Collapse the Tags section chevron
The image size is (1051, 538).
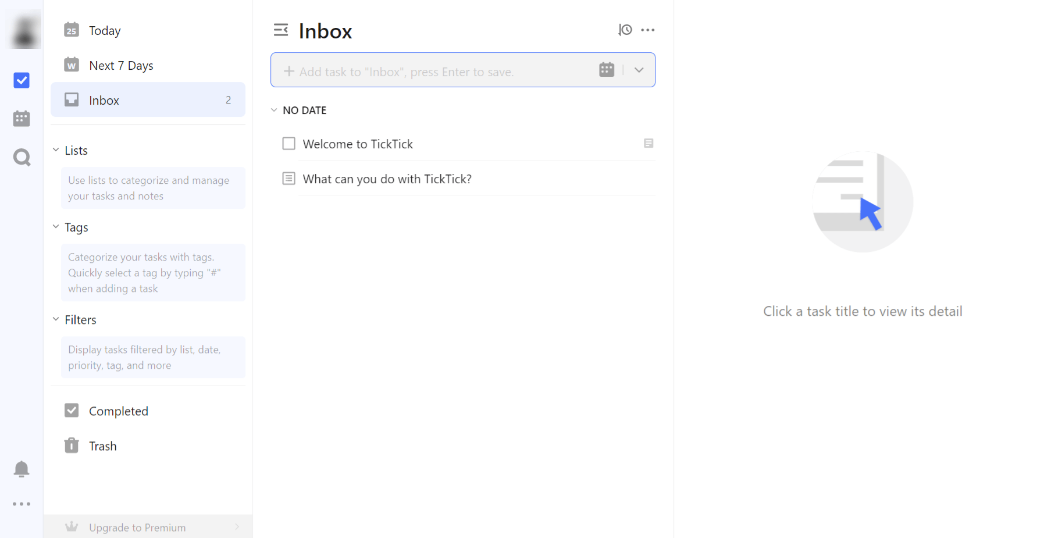pyautogui.click(x=56, y=227)
